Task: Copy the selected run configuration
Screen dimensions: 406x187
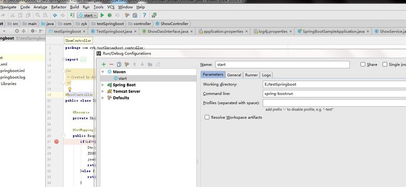Action: pos(119,65)
